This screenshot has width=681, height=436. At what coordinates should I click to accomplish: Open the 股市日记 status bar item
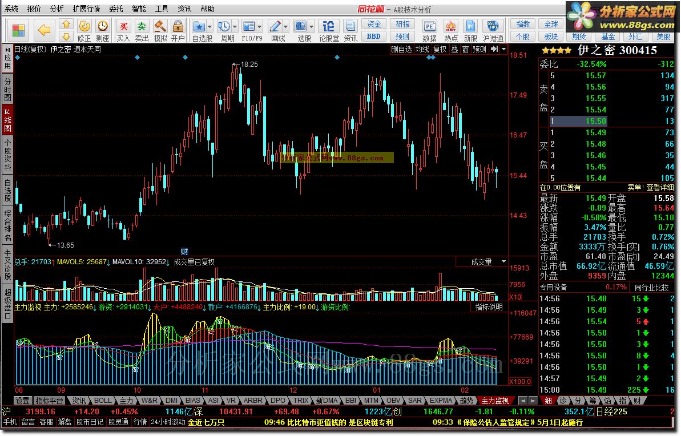pyautogui.click(x=90, y=422)
